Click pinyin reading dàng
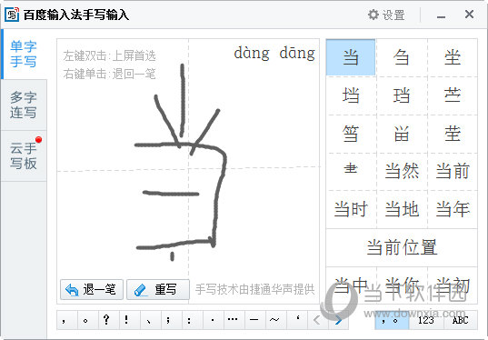The width and height of the screenshot is (488, 340). coord(252,53)
